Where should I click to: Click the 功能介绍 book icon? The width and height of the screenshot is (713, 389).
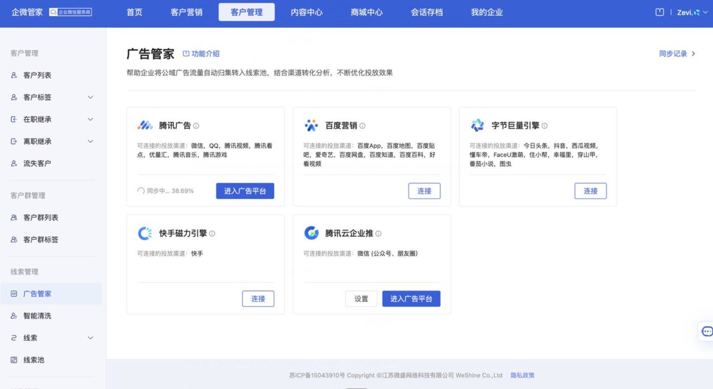pos(186,53)
